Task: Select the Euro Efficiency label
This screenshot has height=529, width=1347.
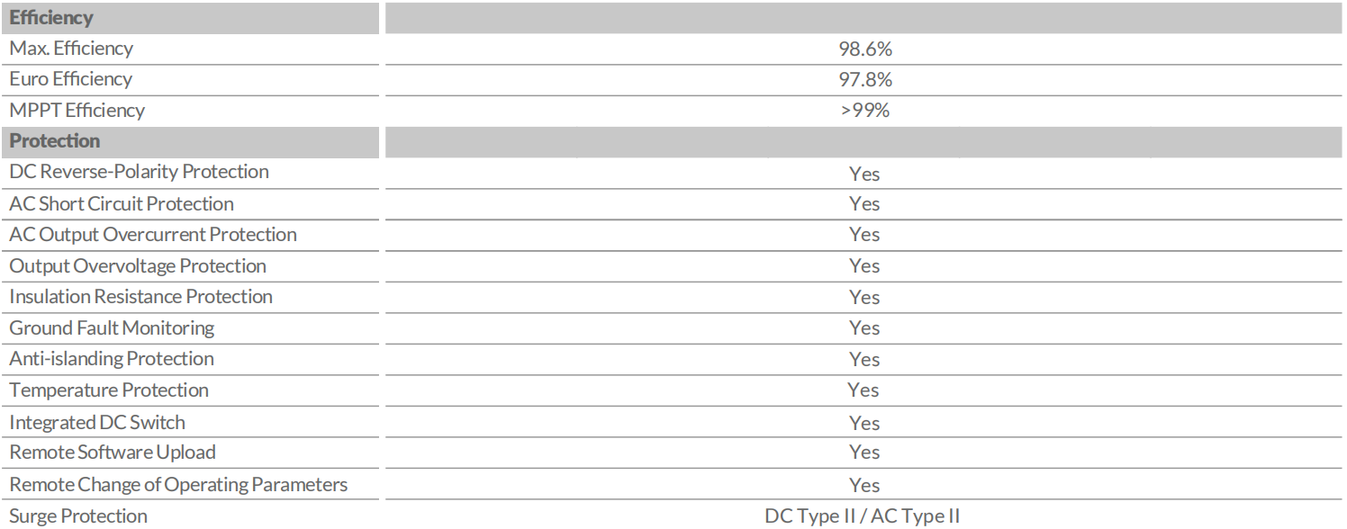Action: [x=70, y=79]
